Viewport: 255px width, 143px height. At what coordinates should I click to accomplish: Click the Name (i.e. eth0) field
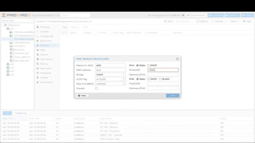[110, 65]
